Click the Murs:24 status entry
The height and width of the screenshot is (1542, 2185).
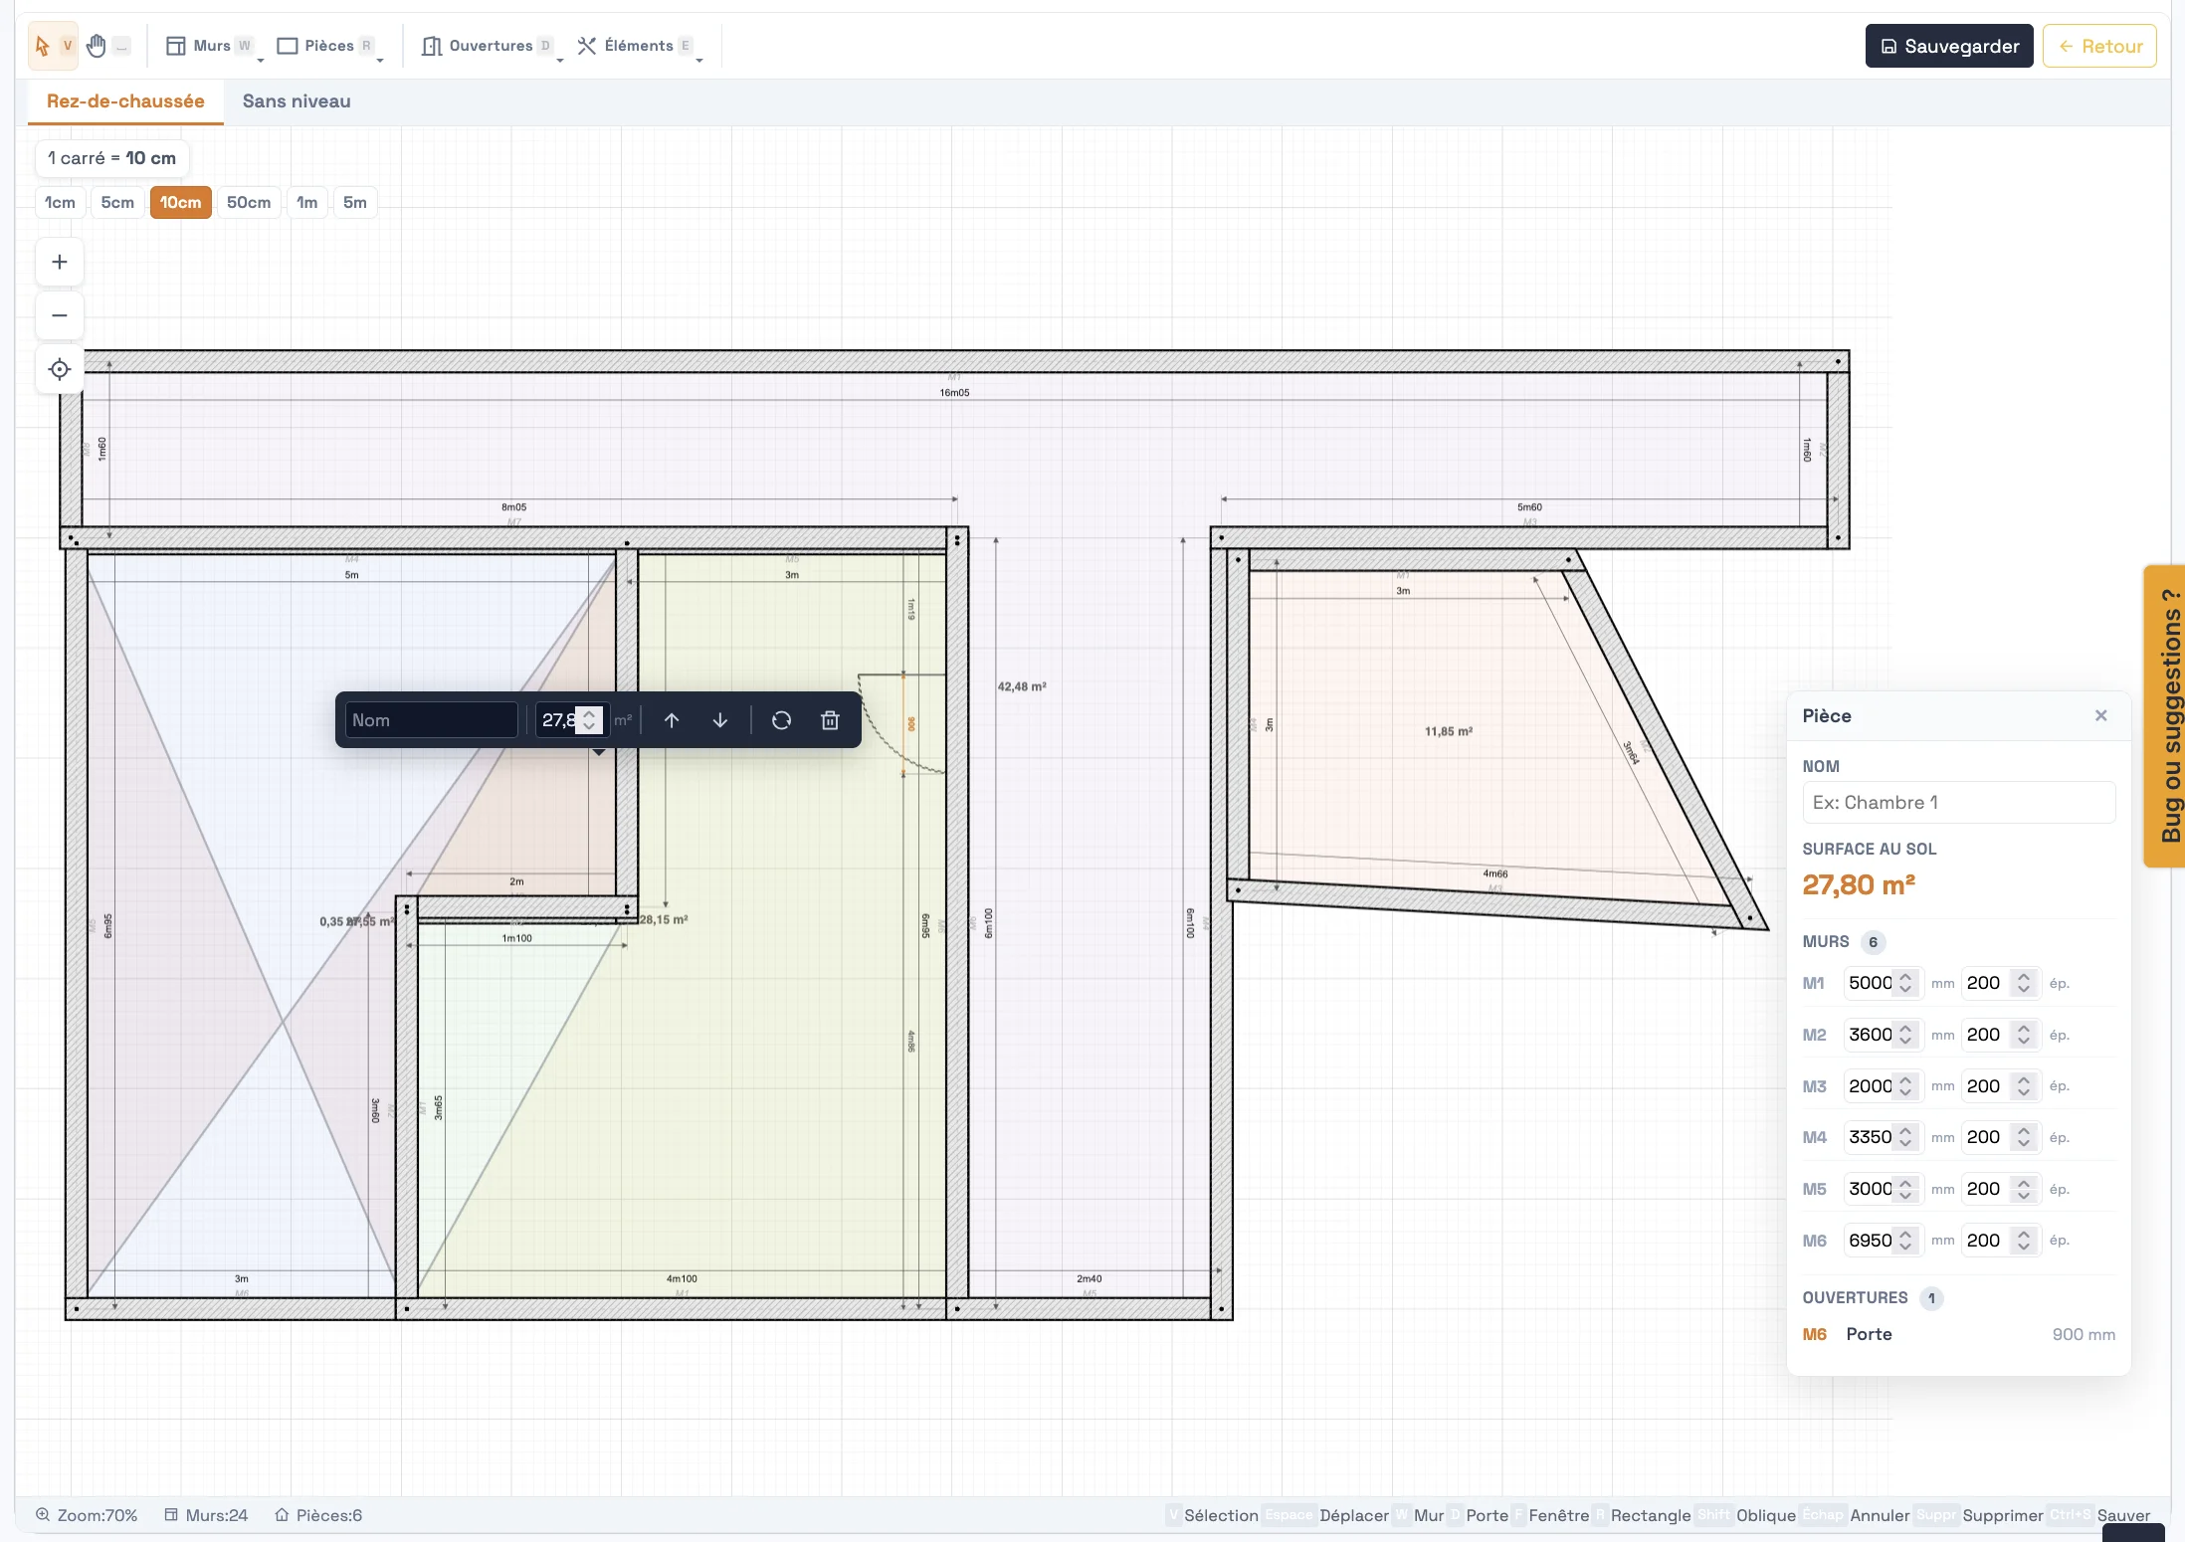206,1515
